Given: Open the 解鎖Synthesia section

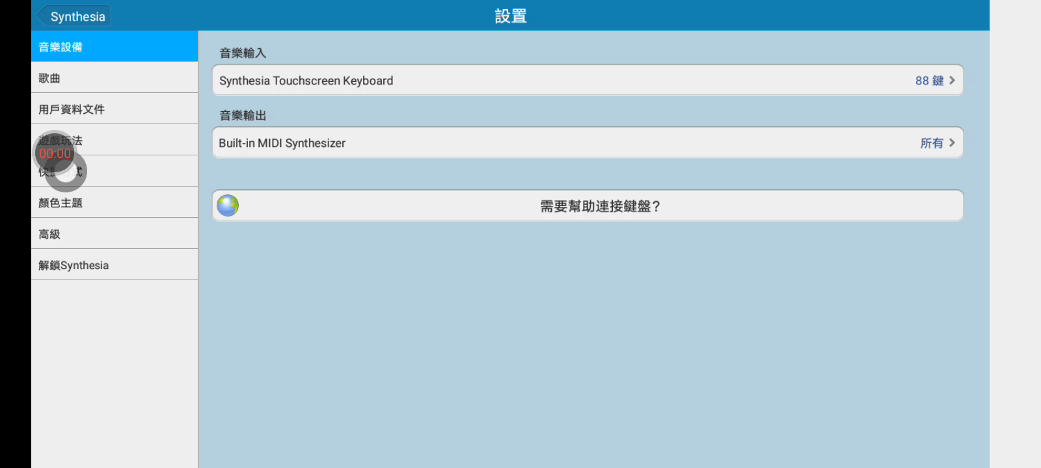Looking at the screenshot, I should click(x=115, y=265).
